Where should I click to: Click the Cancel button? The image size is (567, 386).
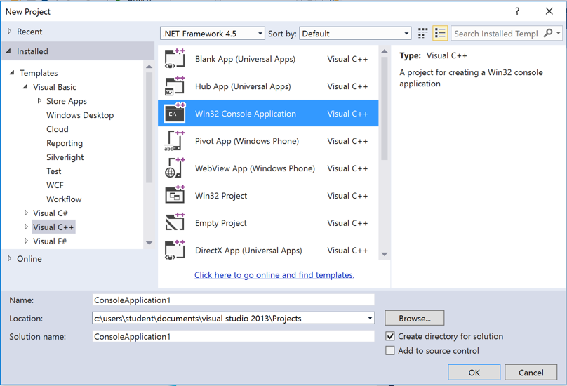tap(531, 372)
